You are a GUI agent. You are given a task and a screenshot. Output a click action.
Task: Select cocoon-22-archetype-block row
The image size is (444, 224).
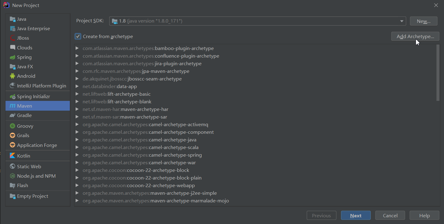pos(255,170)
